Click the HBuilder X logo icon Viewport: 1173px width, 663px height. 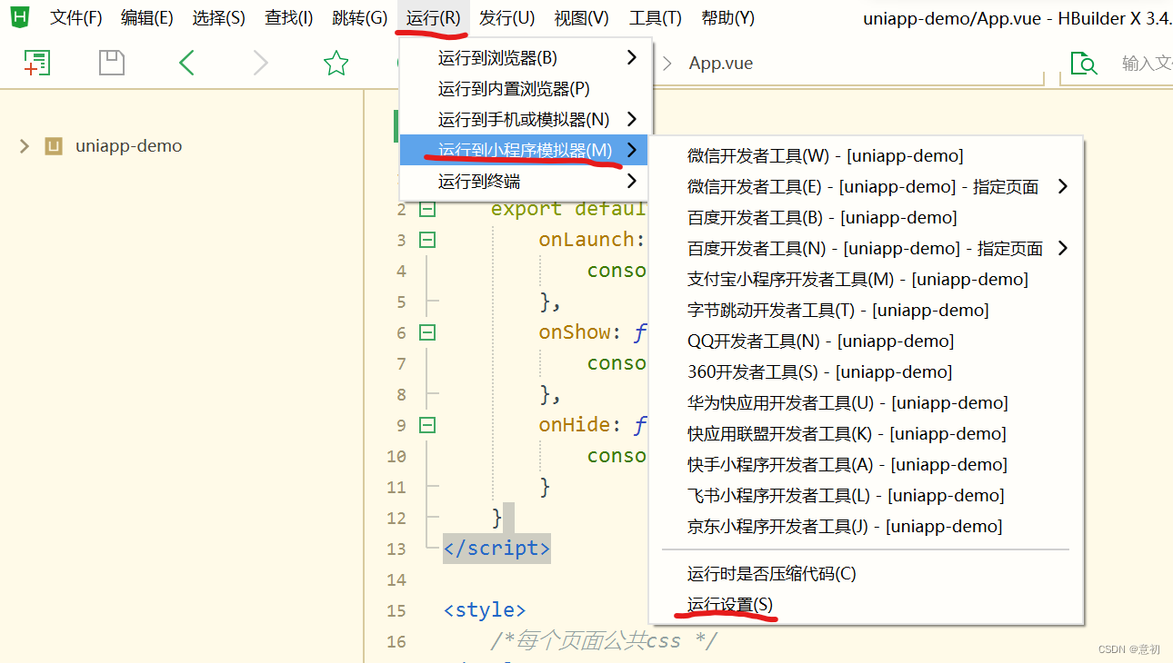(19, 16)
